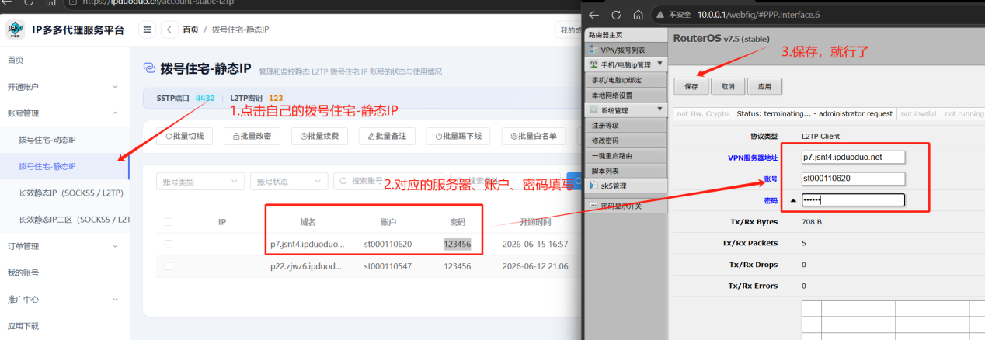Click the RouterOS address bar URL
The image size is (985, 340).
pos(760,14)
